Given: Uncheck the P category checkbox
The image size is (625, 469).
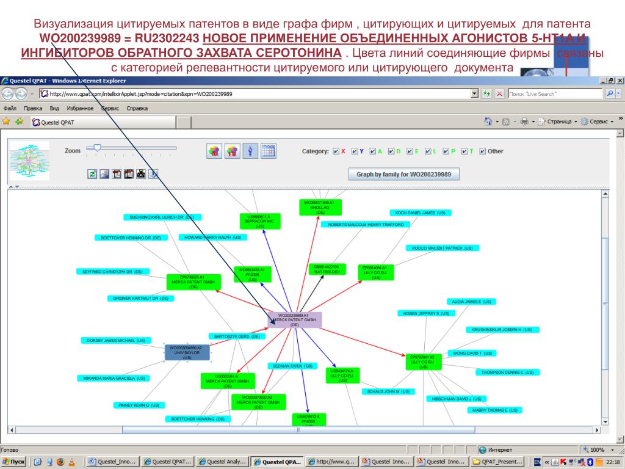Looking at the screenshot, I should tap(446, 151).
